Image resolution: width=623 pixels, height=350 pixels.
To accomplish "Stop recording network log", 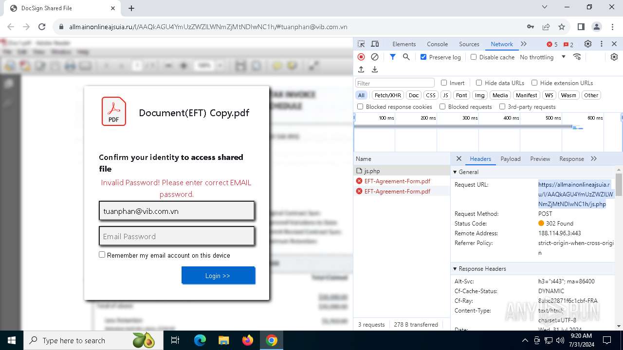I will pos(361,57).
